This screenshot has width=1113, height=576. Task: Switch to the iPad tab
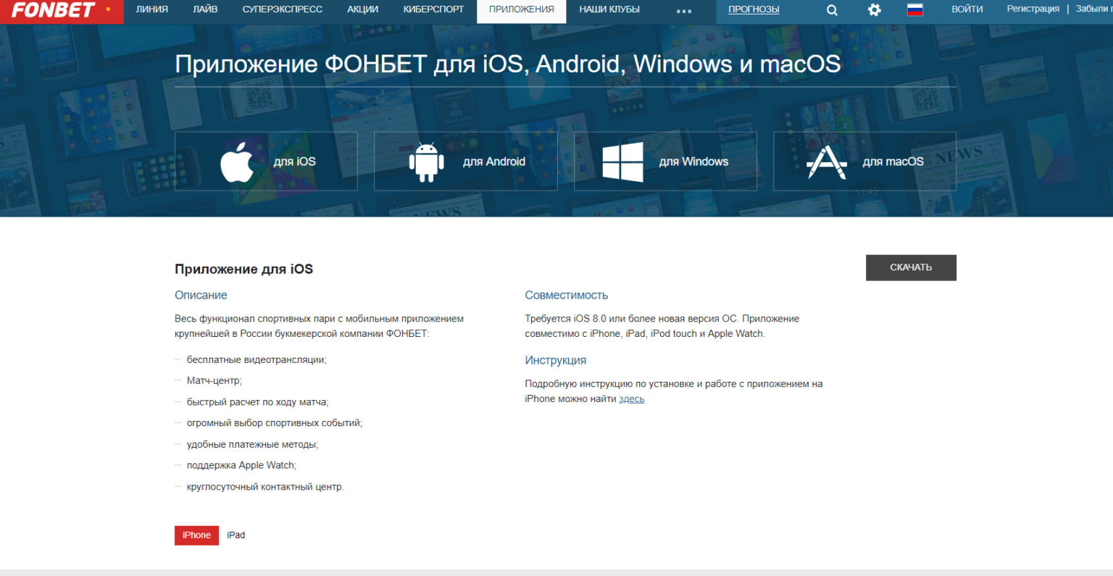click(236, 535)
